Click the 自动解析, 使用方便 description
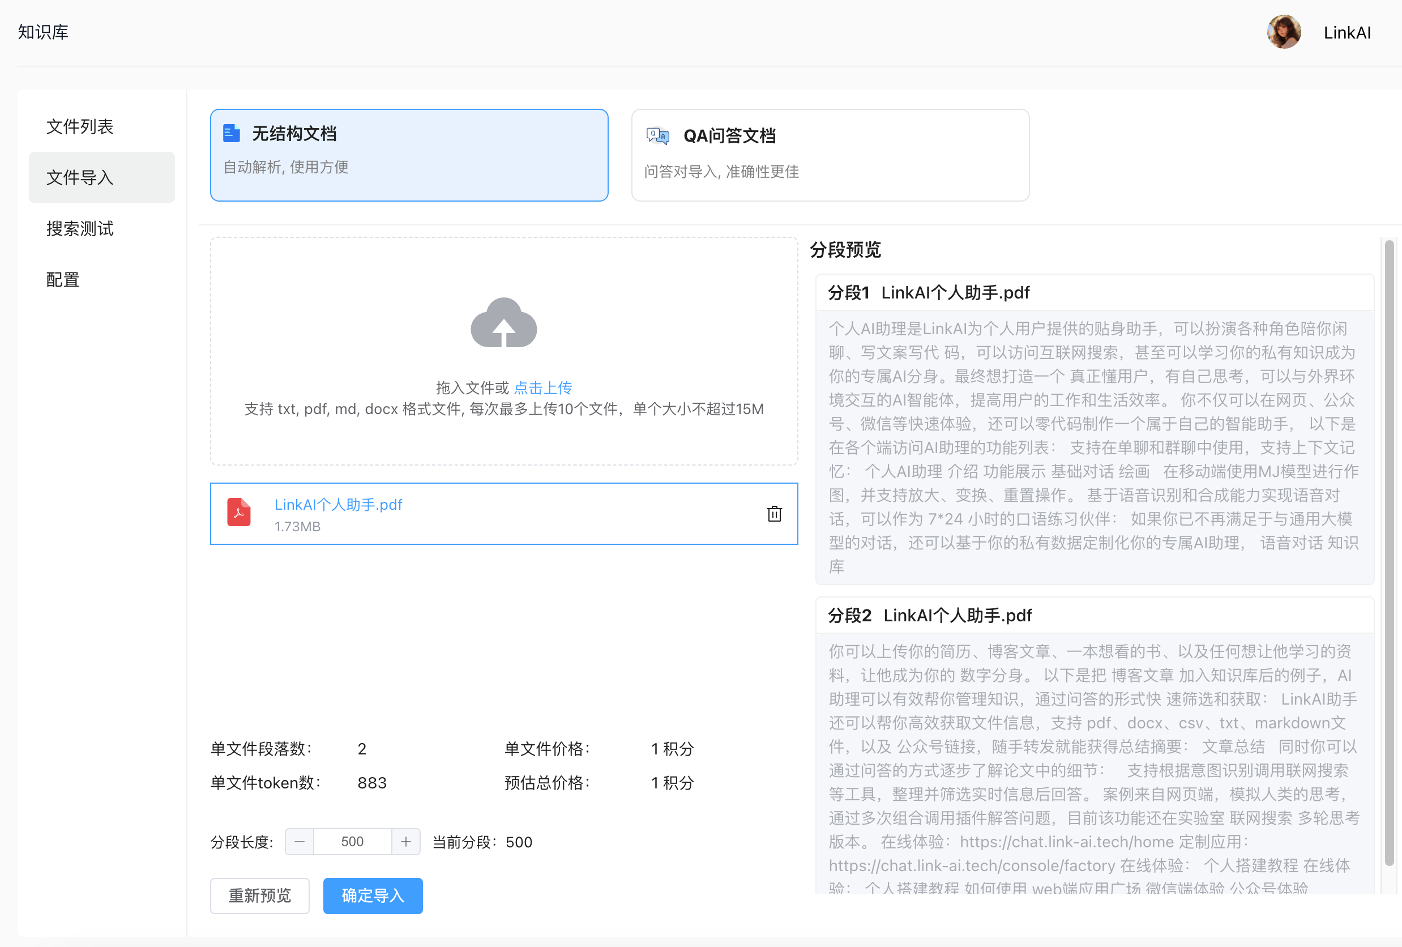This screenshot has width=1402, height=947. pyautogui.click(x=286, y=167)
